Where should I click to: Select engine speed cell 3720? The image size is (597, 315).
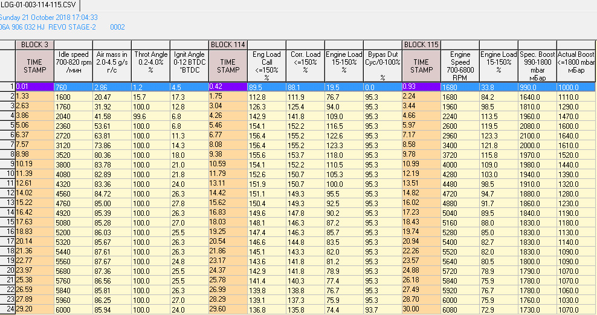point(460,155)
